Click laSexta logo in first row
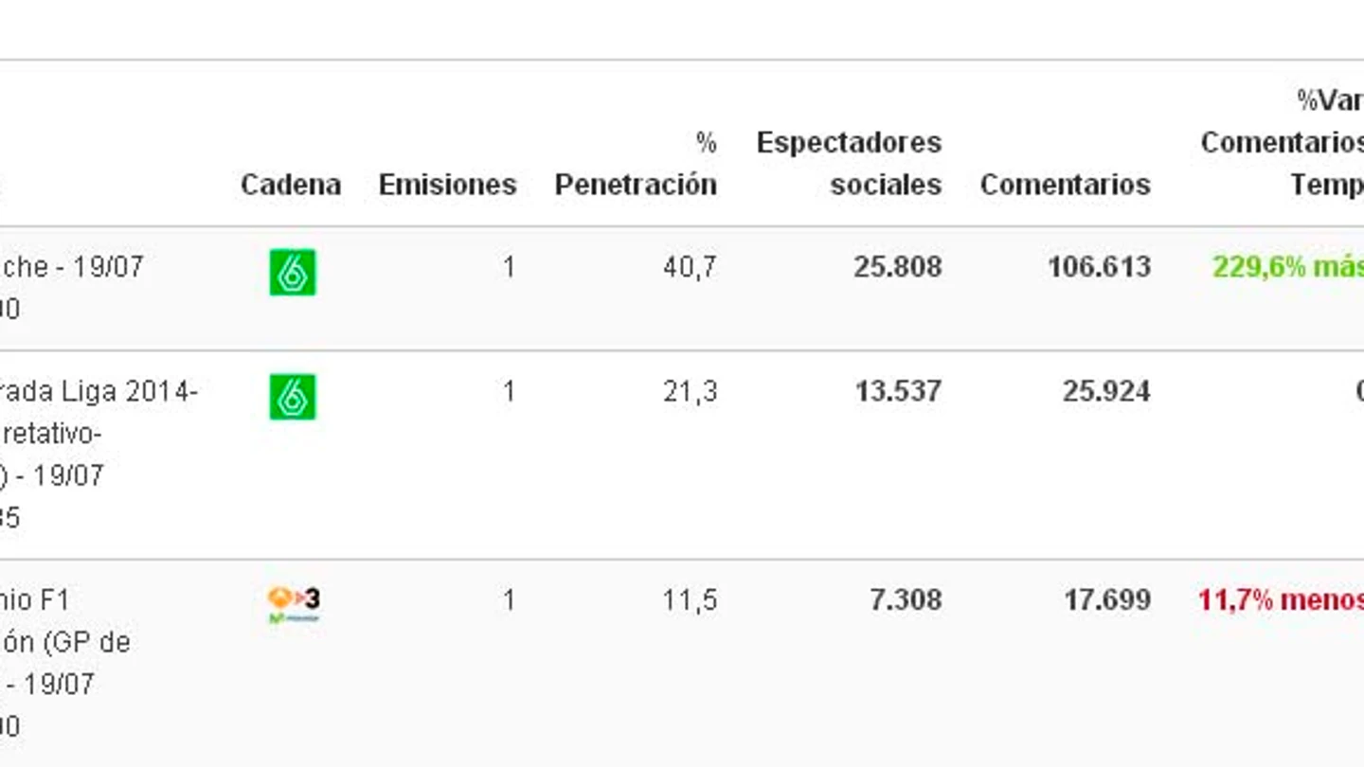The image size is (1364, 767). tap(293, 272)
